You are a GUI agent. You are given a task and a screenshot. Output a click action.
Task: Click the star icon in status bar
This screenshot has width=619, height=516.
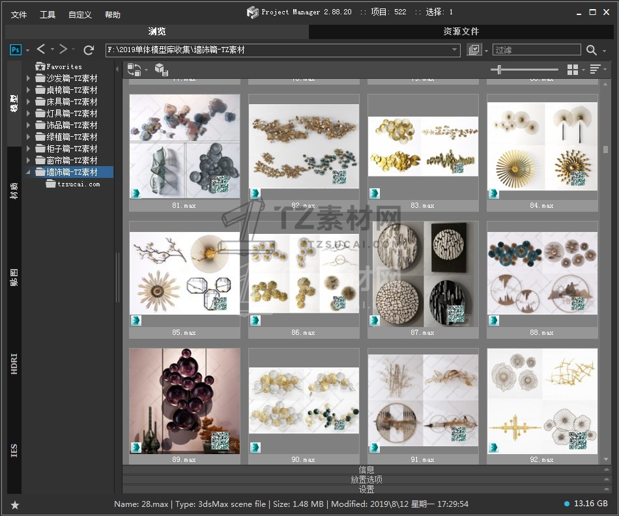tap(15, 505)
